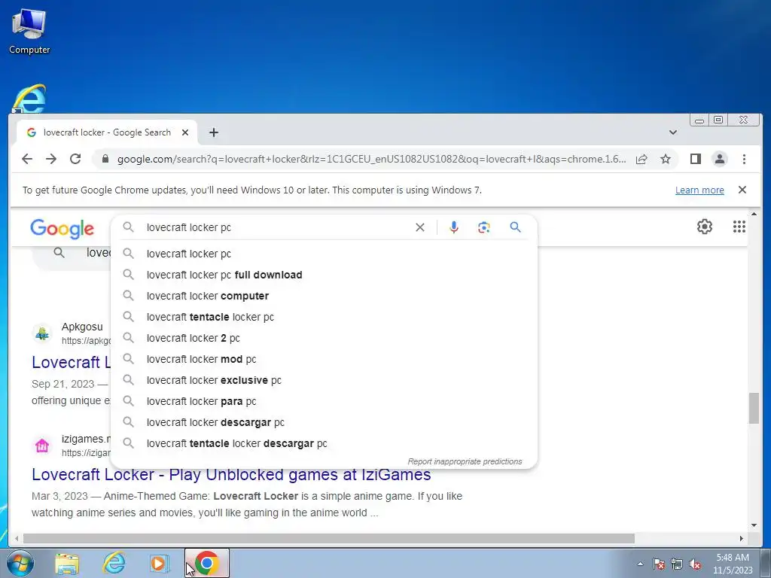The height and width of the screenshot is (578, 771).
Task: Search by voice microphone icon
Action: (454, 227)
